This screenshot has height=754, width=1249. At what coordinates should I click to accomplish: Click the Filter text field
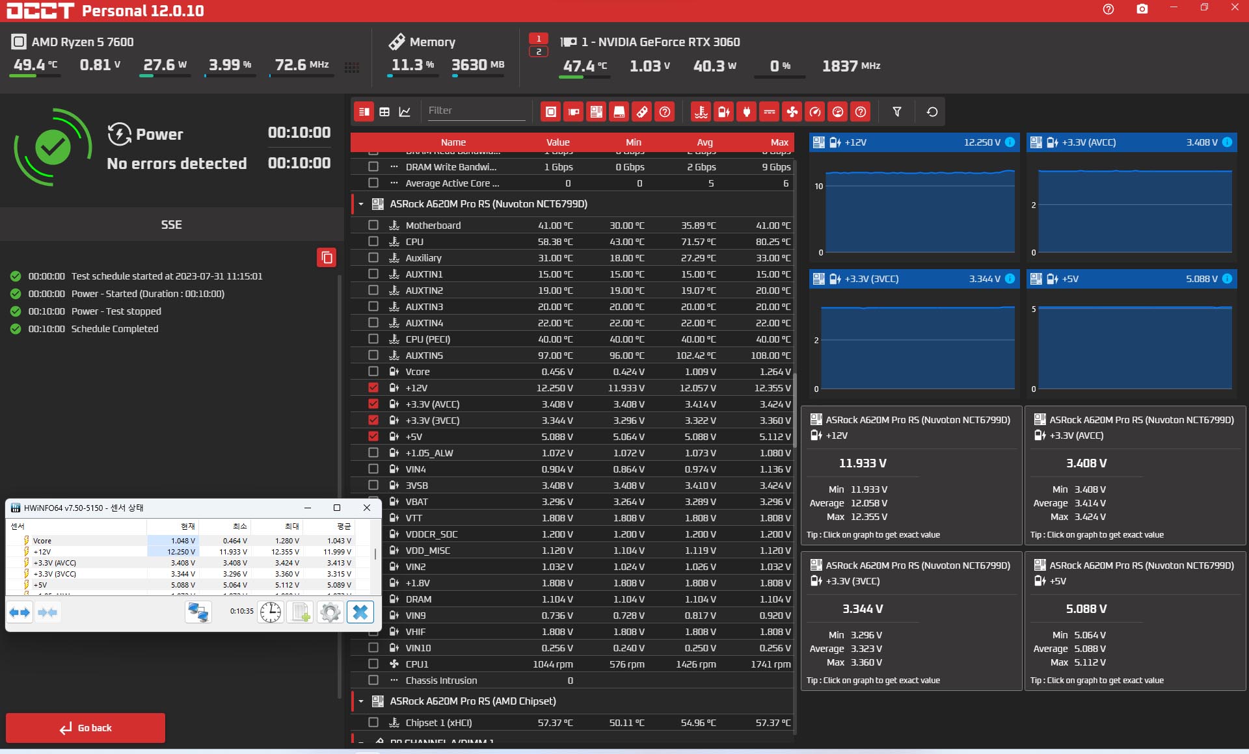[x=476, y=110]
